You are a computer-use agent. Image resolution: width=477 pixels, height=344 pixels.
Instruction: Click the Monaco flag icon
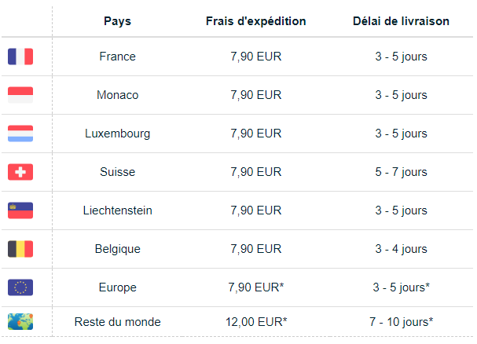[x=20, y=95]
